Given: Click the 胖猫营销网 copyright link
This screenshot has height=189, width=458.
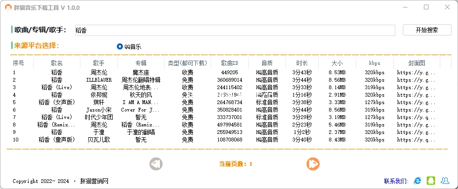Looking at the screenshot, I should coord(94,181).
